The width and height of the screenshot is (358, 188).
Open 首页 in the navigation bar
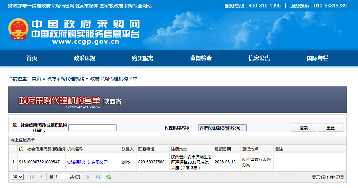click(31, 58)
